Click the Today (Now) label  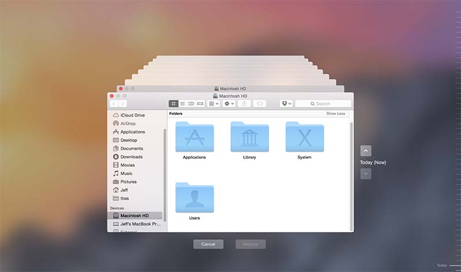373,163
